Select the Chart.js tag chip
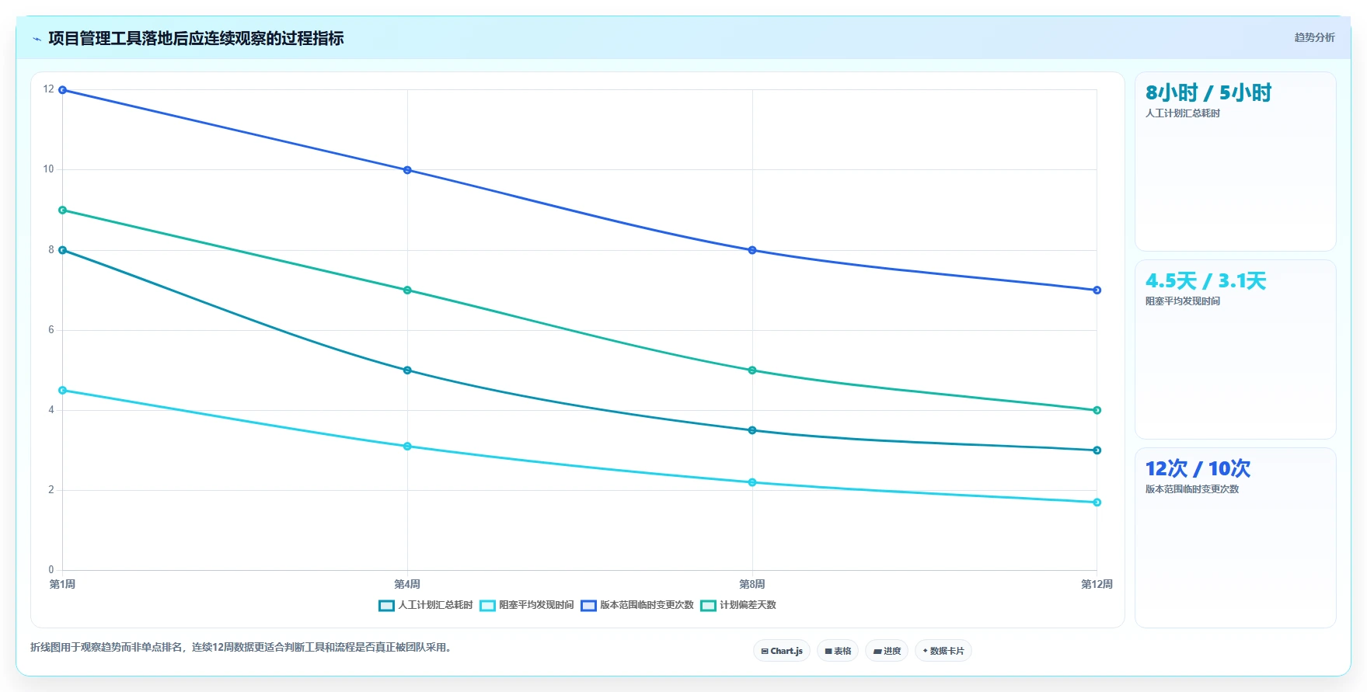 (x=782, y=651)
